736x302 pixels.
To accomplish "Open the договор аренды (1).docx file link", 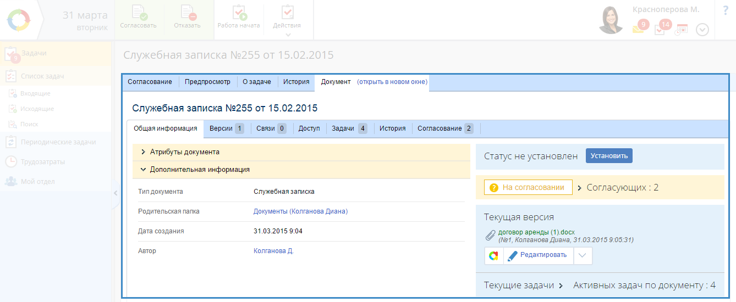I will (x=536, y=232).
